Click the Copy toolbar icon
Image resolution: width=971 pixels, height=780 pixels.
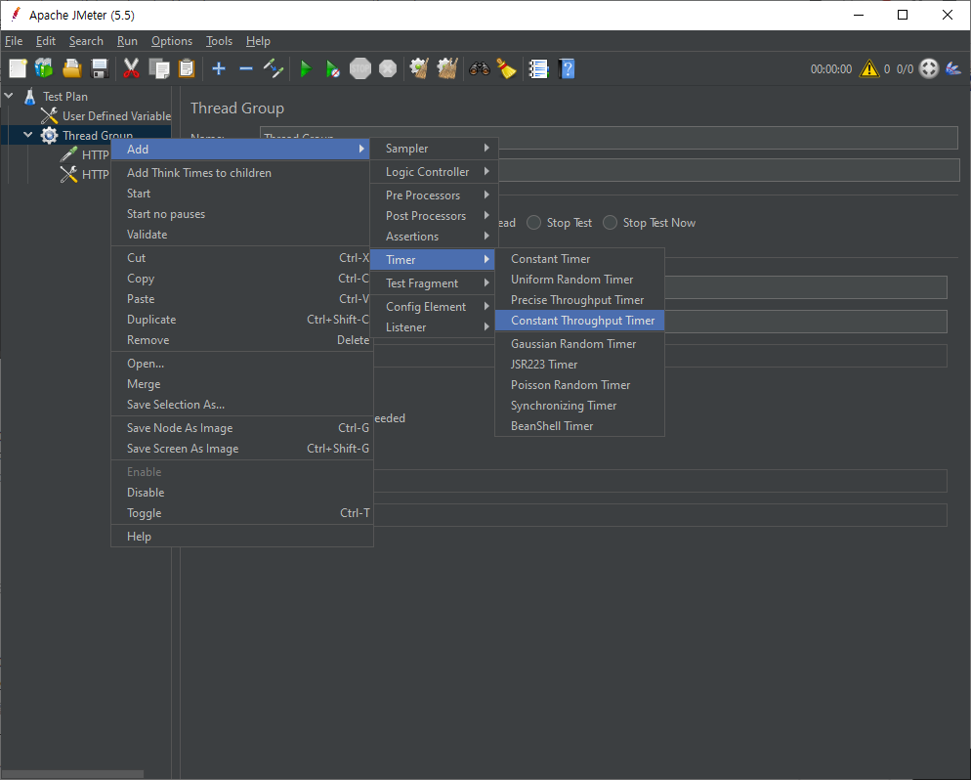click(159, 68)
